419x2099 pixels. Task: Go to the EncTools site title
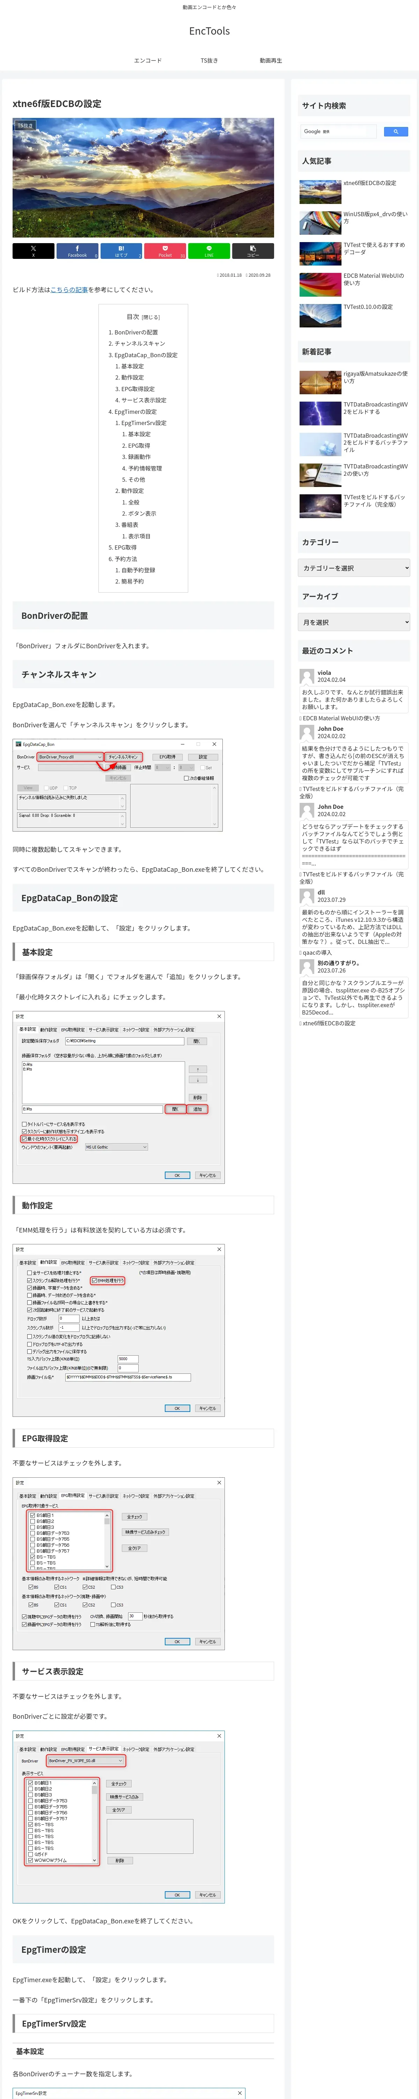(209, 31)
